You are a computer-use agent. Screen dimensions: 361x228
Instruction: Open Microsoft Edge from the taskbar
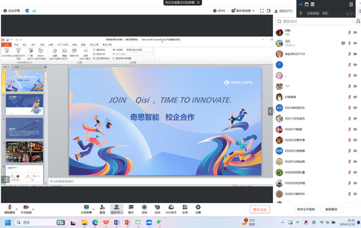point(95,222)
